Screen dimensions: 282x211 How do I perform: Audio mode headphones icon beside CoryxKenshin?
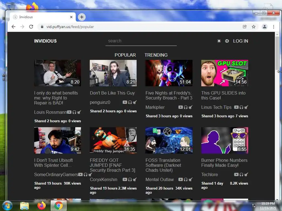coord(130,180)
